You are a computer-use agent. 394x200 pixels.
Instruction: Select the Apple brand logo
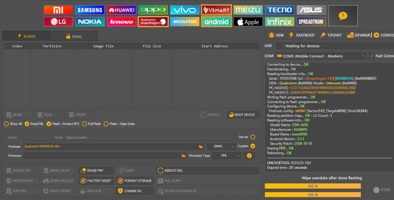[248, 22]
